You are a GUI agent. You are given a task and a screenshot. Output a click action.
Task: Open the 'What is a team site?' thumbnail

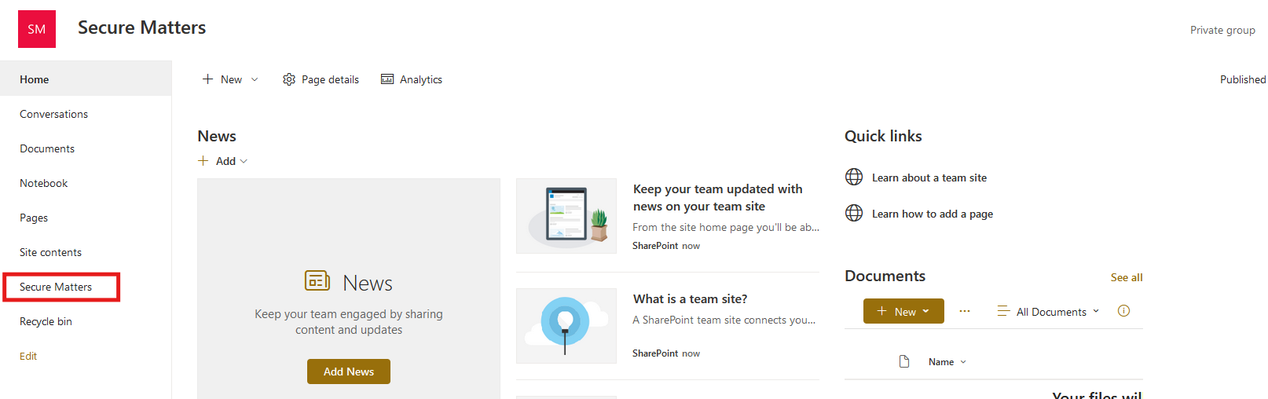click(566, 326)
